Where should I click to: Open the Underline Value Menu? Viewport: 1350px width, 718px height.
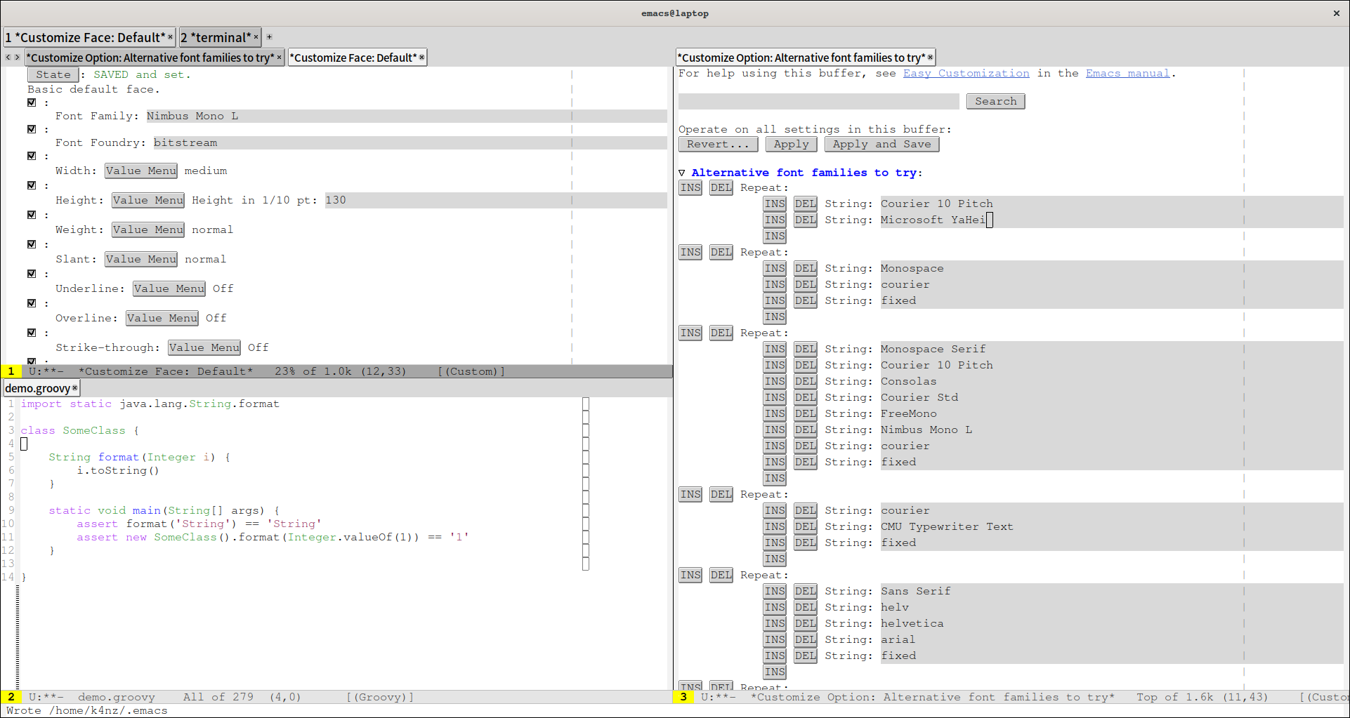169,288
